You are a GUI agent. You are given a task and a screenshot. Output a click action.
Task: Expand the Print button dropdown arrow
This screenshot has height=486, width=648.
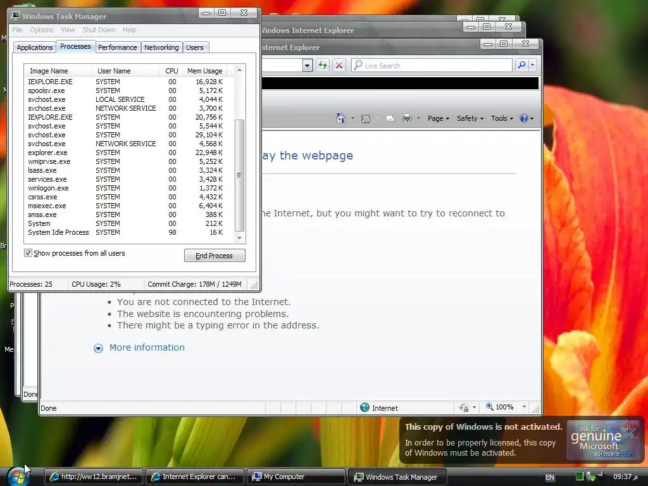[x=418, y=118]
